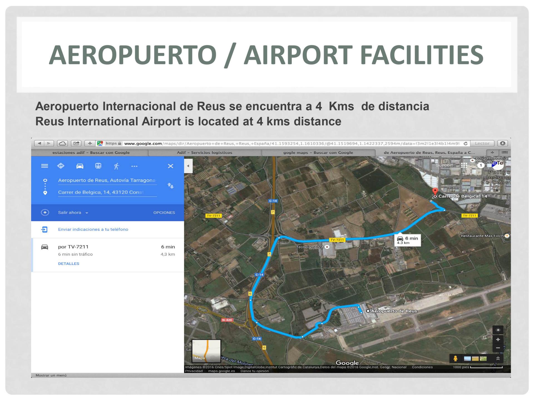Collapse the side panel arrow
The image size is (534, 400).
[x=188, y=166]
